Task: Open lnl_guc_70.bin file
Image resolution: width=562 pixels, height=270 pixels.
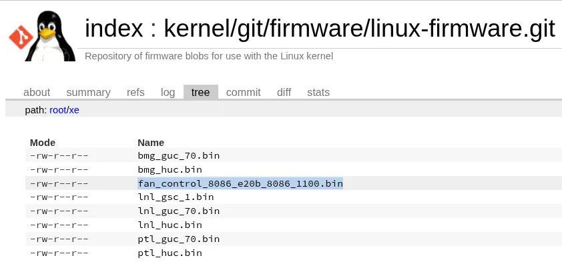Action: [x=178, y=211]
